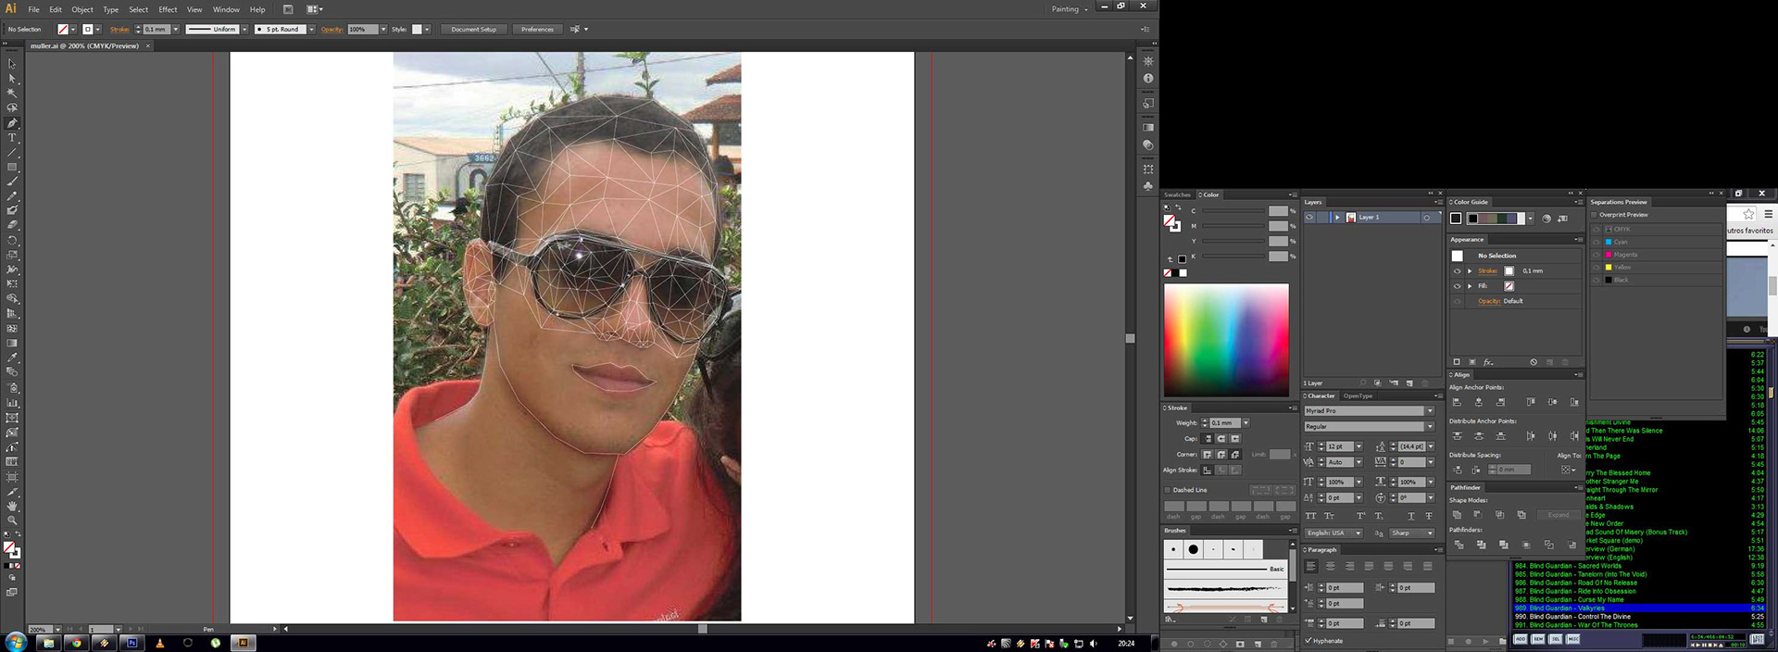Viewport: 1778px width, 652px height.
Task: Select the Basic brush in Brushes panel
Action: [x=1225, y=569]
